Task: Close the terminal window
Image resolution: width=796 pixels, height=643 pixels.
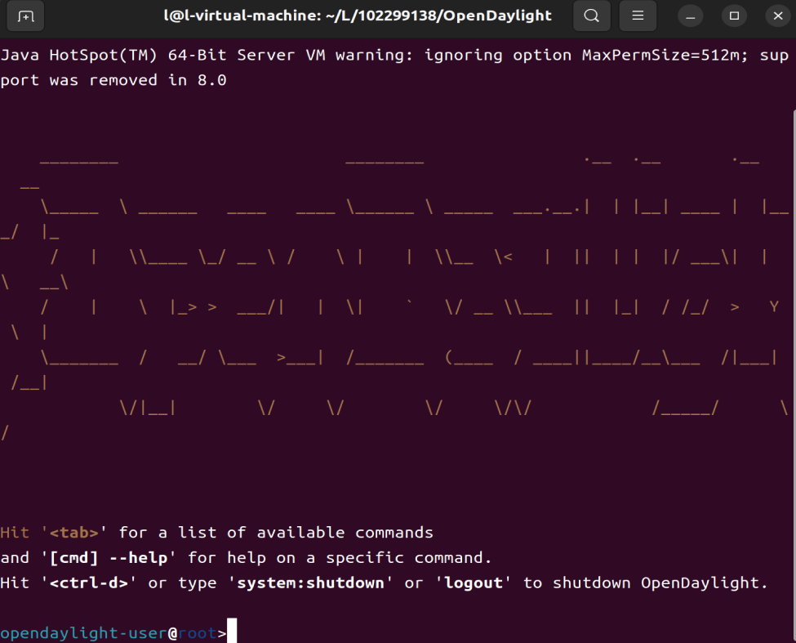Action: click(x=778, y=17)
